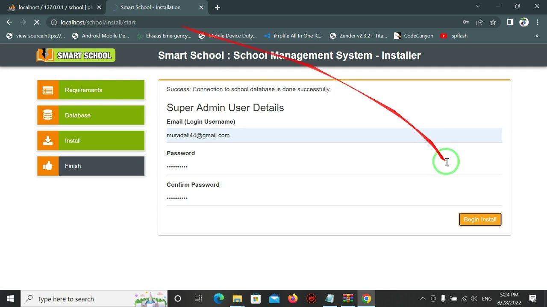
Task: Click the Requirements list icon
Action: pyautogui.click(x=48, y=90)
